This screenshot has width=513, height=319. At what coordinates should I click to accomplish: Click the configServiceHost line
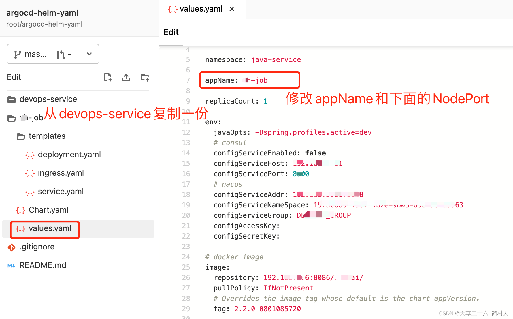tap(278, 164)
